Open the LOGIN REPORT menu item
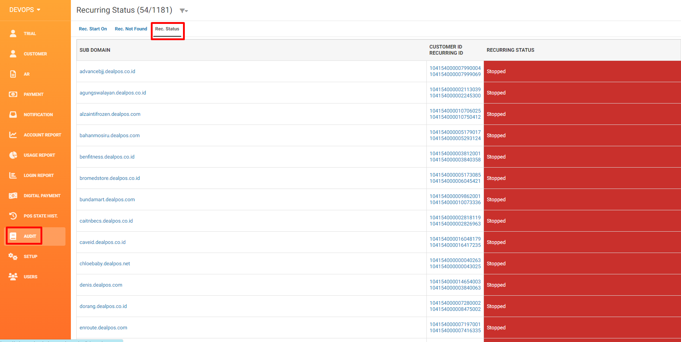 (x=39, y=176)
